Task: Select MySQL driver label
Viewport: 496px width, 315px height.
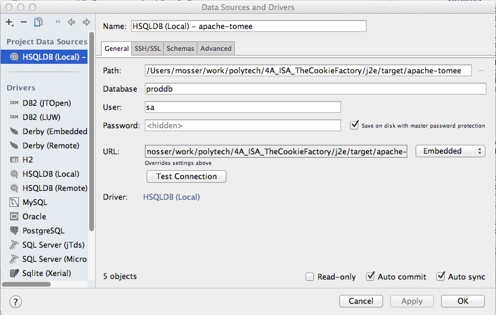Action: click(x=35, y=203)
